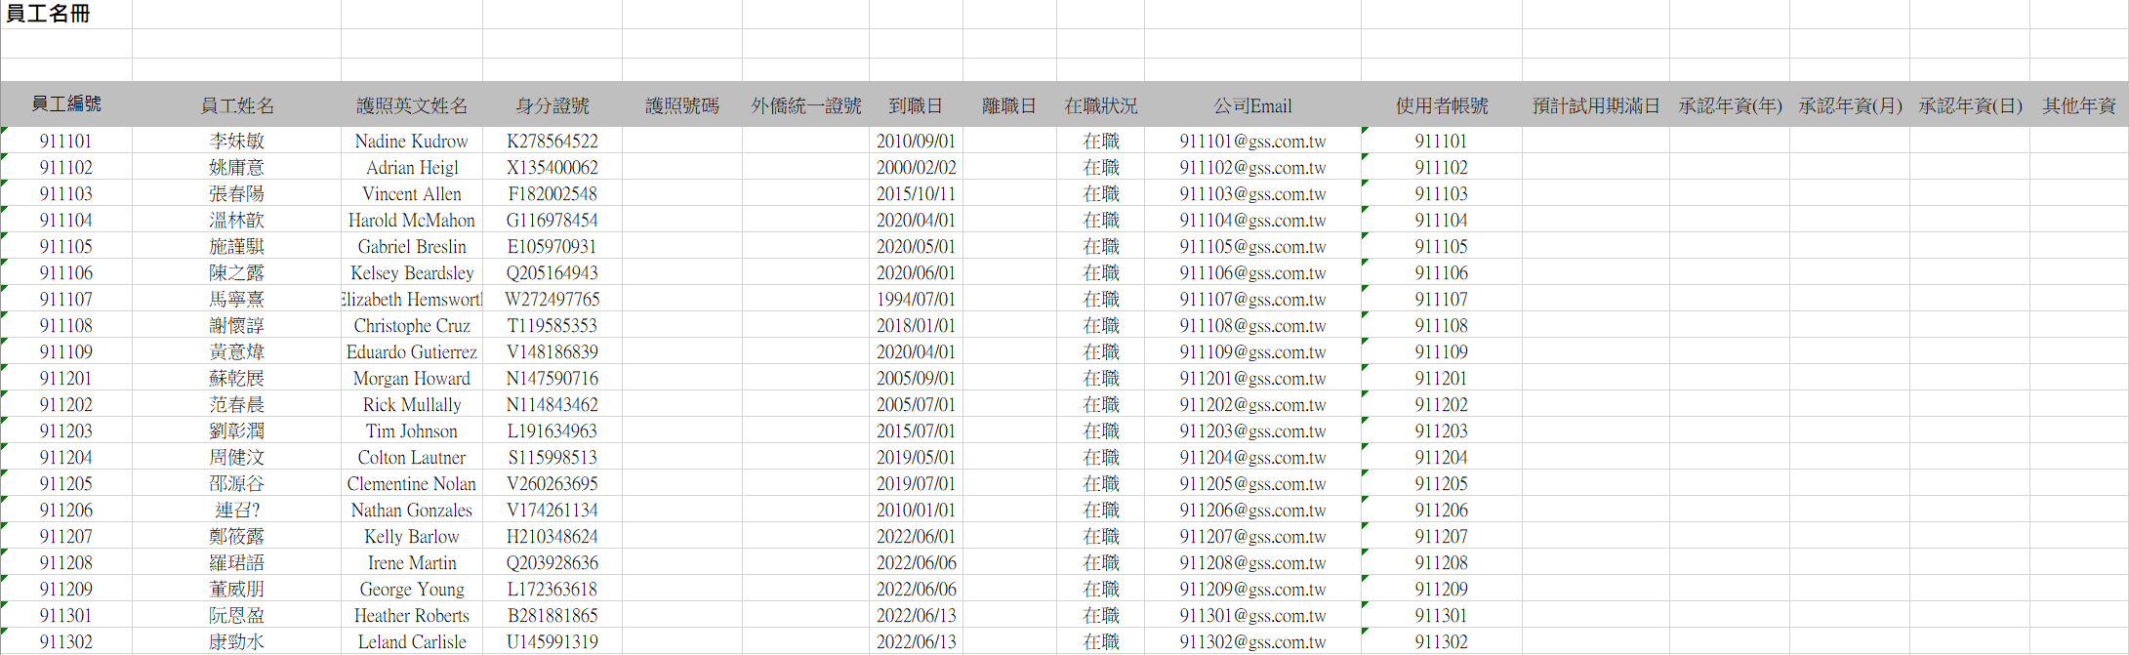Click the 承認年資(年) column header
This screenshot has height=655, width=2129.
(1729, 105)
